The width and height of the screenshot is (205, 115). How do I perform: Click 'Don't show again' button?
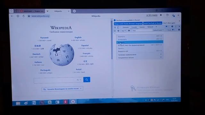coord(169,23)
